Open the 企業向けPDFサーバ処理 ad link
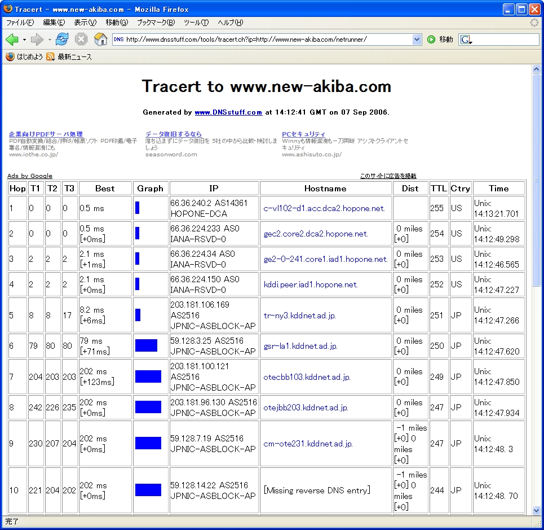The width and height of the screenshot is (544, 530). [x=46, y=134]
